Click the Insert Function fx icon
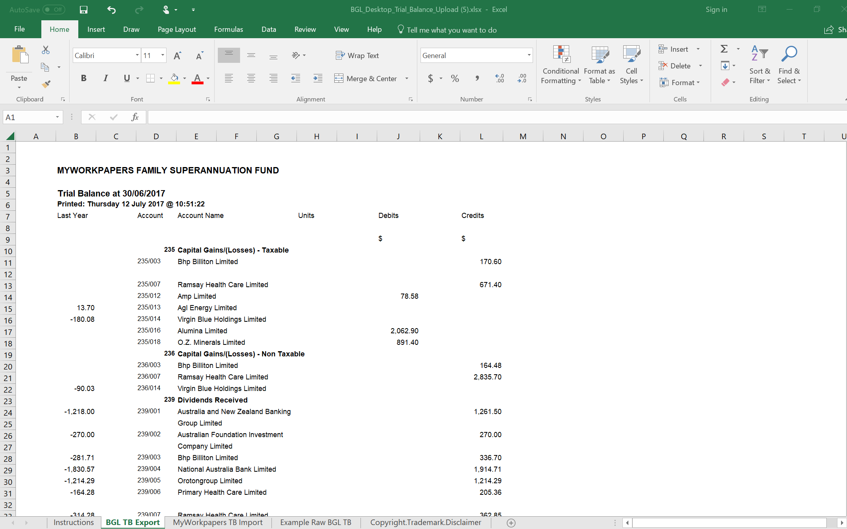The width and height of the screenshot is (847, 529). [x=135, y=117]
